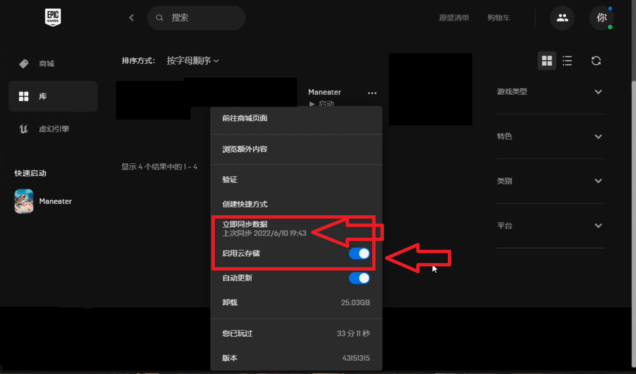636x374 pixels.
Task: Click the Maneater three-dots menu
Action: (x=372, y=93)
